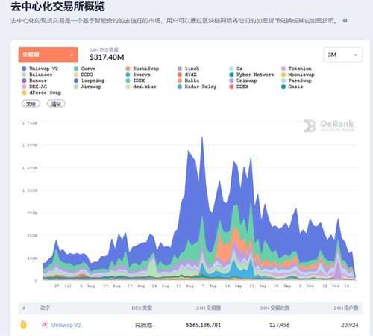Toggle Airswap legend entry

coord(88,87)
